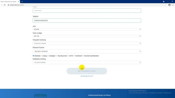Viewport: 175px width, 98px height.
Task: Close the uzbekcoders register tab
Action: (x=18, y=2)
